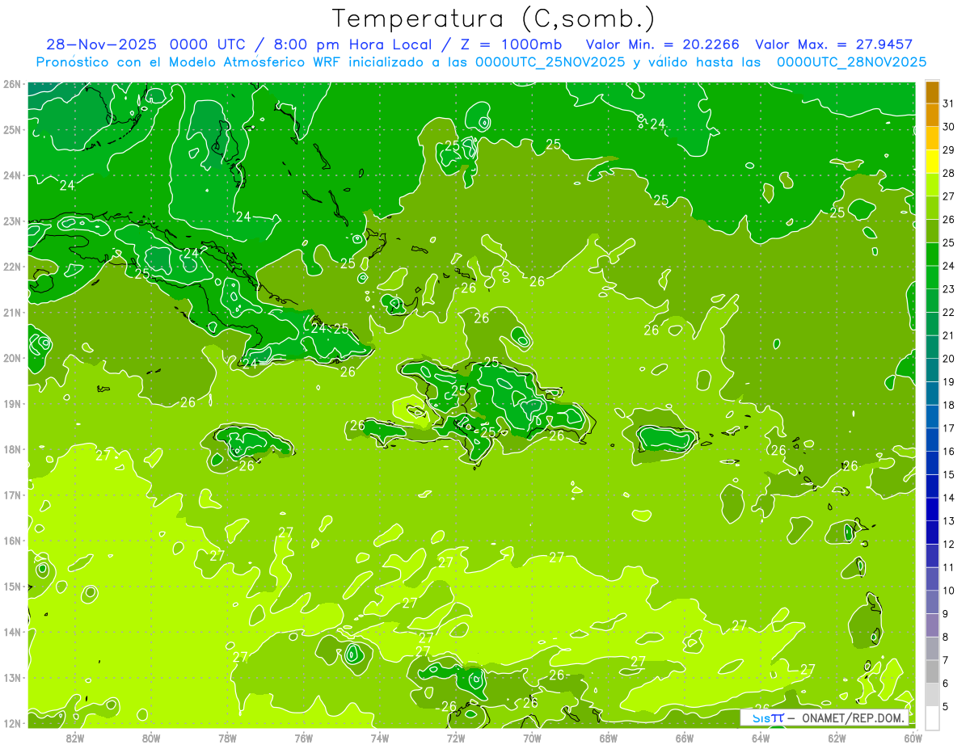
Task: Pick legend swatch between 26 and 27
Action: click(932, 208)
